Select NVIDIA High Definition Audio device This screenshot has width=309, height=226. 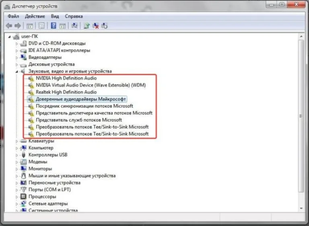pos(66,78)
